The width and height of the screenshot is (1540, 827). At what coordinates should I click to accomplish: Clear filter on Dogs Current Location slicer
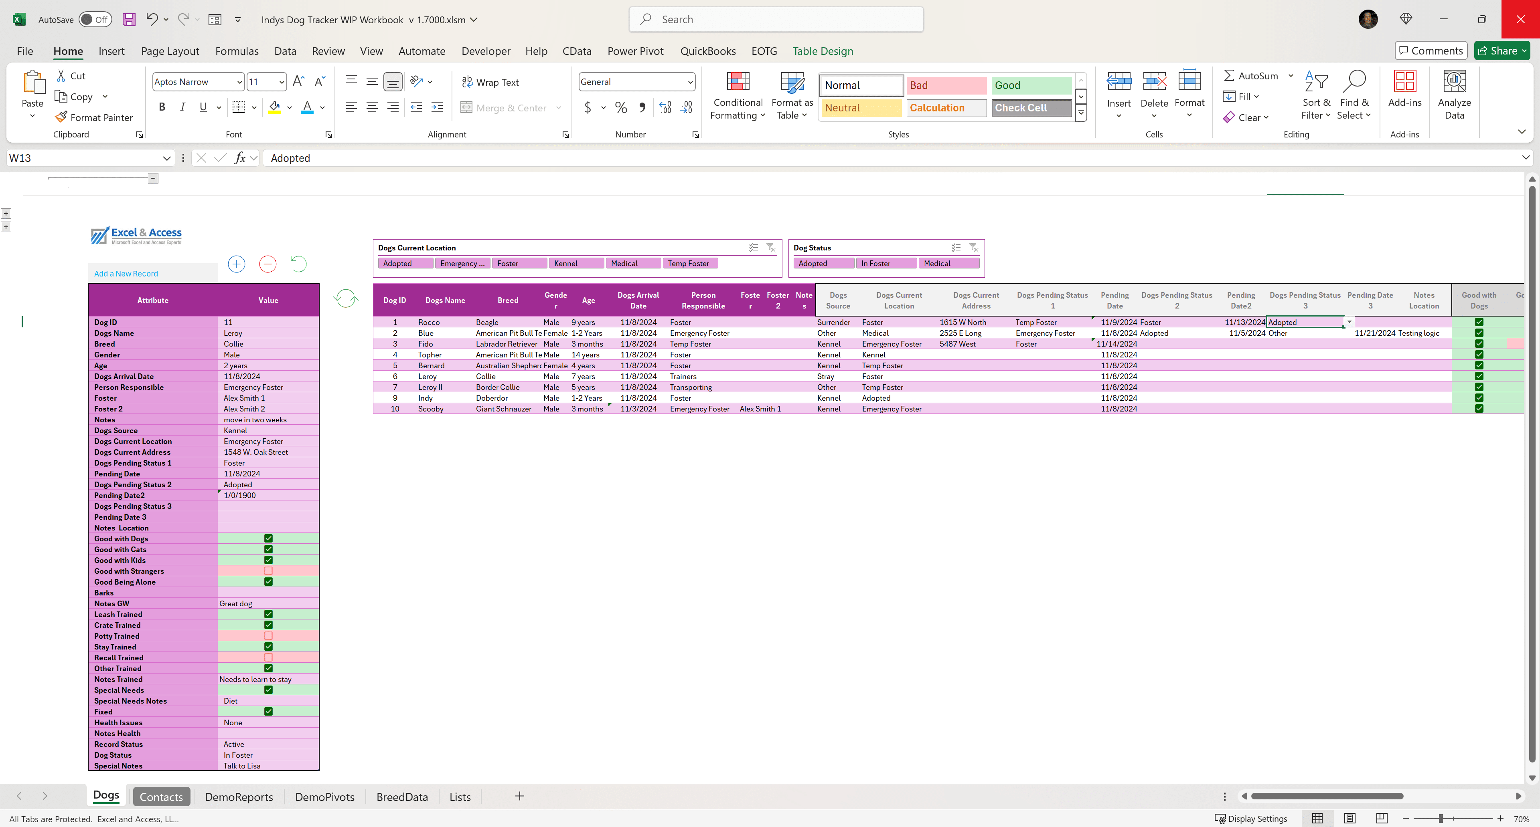(770, 247)
